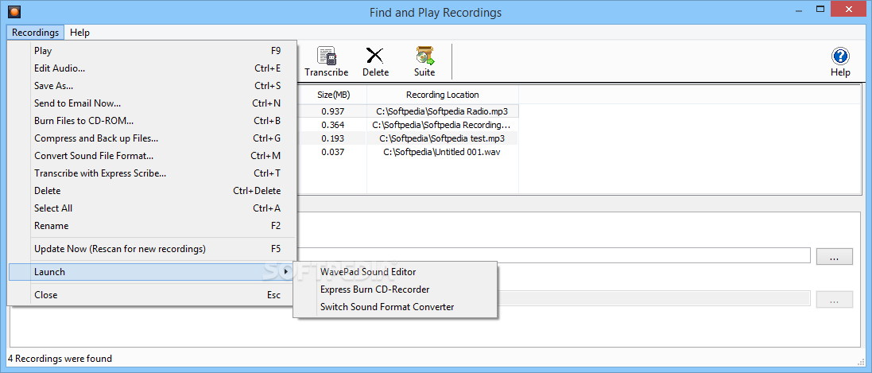
Task: Click the Delete toolbar icon
Action: 375,61
